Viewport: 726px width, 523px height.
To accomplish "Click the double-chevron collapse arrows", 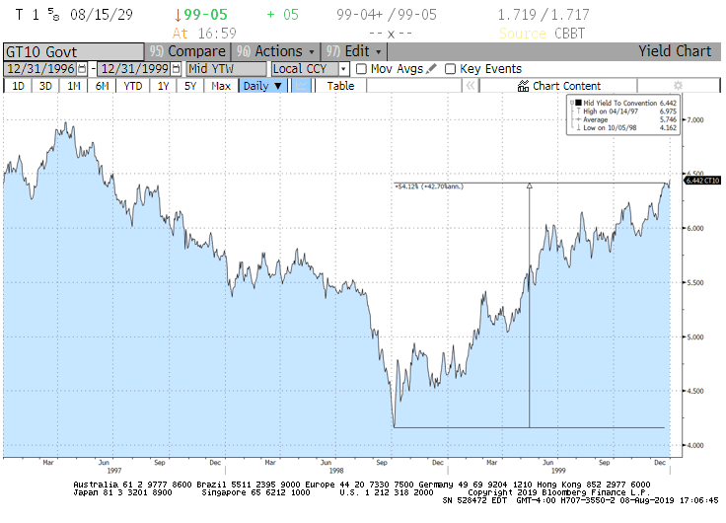I will [471, 86].
